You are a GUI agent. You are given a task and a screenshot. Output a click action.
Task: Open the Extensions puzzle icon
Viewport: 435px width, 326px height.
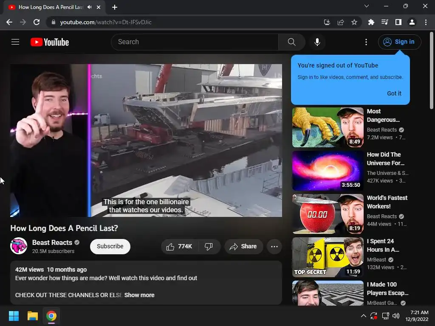tap(371, 22)
